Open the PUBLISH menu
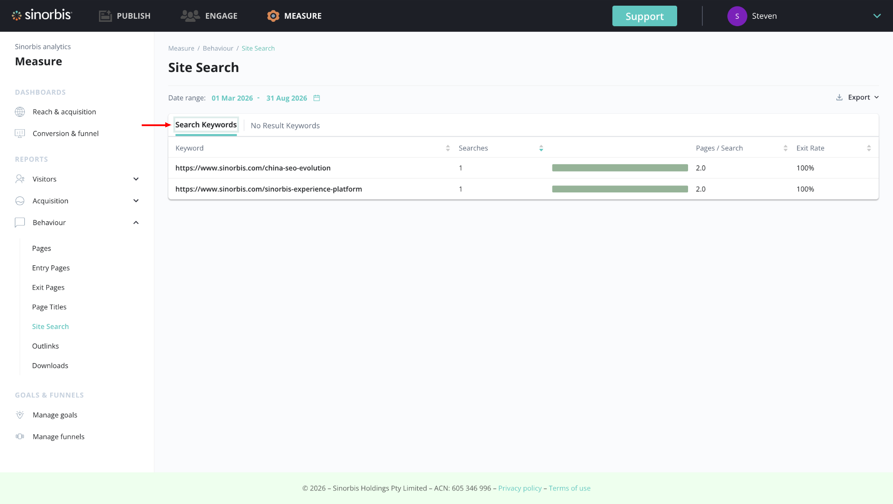The height and width of the screenshot is (504, 893). [125, 16]
